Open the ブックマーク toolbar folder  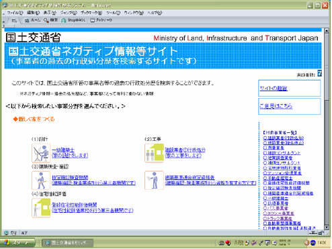coord(101,20)
